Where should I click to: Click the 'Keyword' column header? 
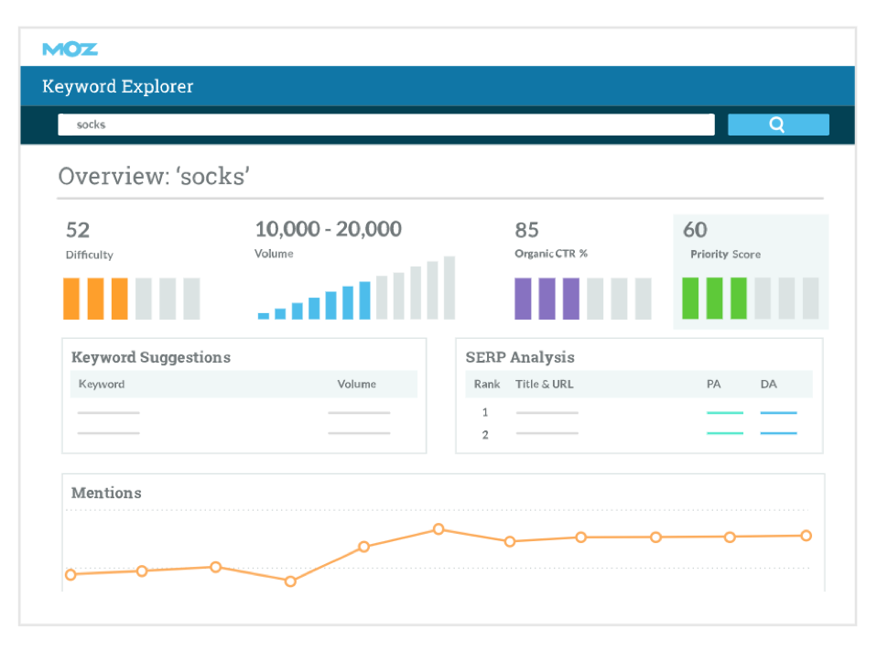point(102,384)
